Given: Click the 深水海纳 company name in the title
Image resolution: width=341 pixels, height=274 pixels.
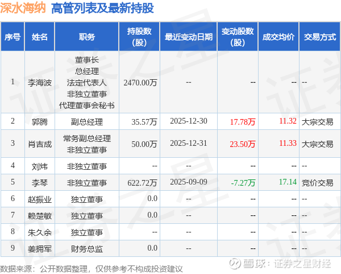Looking at the screenshot, I should (23, 8).
